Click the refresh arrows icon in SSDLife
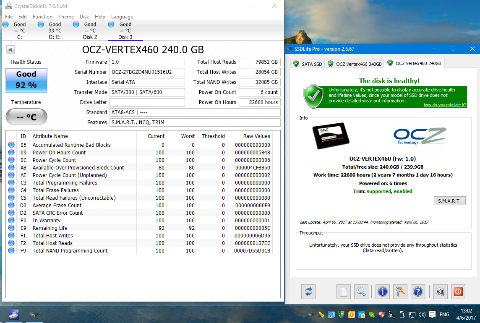The image size is (480, 323). [308, 292]
